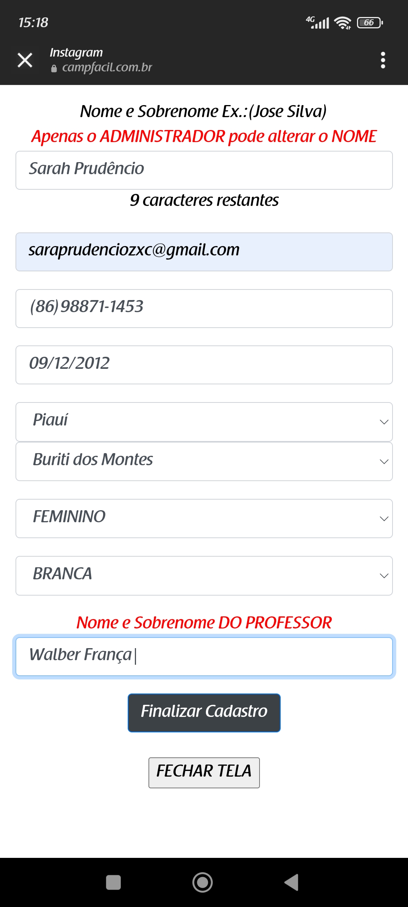
Task: Tap the 09/12/2012 birth date field
Action: pos(204,365)
